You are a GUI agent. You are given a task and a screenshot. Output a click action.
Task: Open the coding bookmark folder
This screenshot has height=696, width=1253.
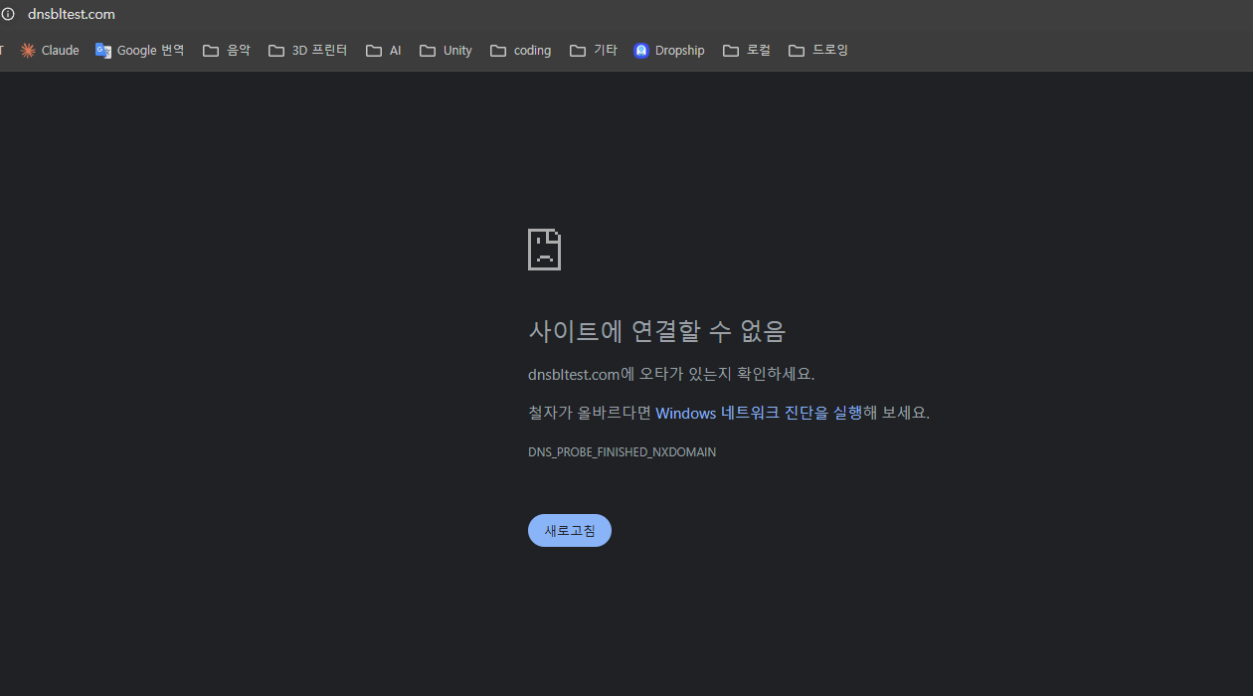point(521,51)
